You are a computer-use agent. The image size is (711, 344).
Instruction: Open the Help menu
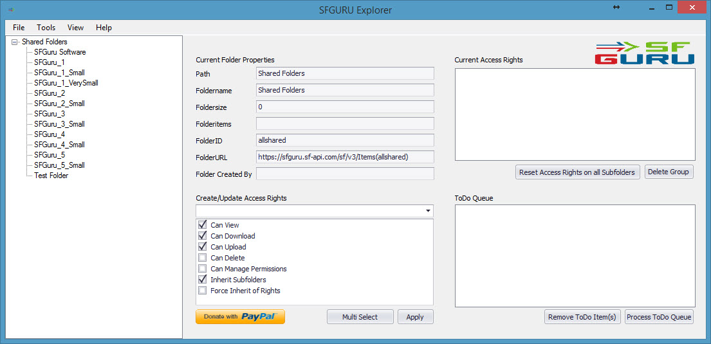click(x=104, y=28)
